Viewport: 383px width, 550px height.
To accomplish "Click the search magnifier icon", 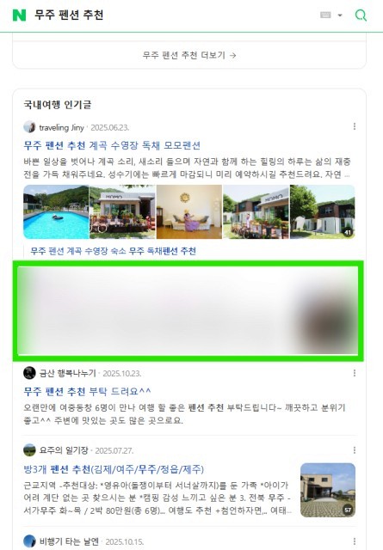I will pyautogui.click(x=361, y=15).
